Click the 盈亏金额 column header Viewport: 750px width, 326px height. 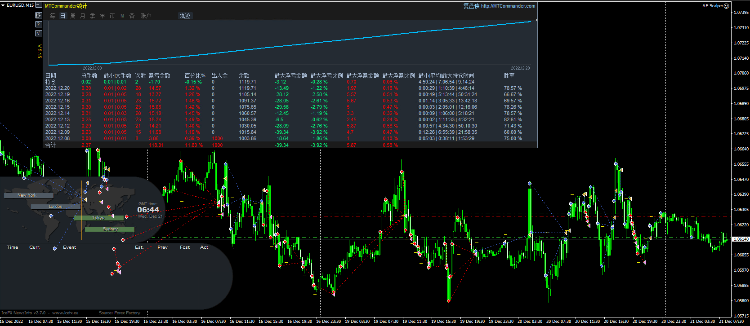pos(160,75)
